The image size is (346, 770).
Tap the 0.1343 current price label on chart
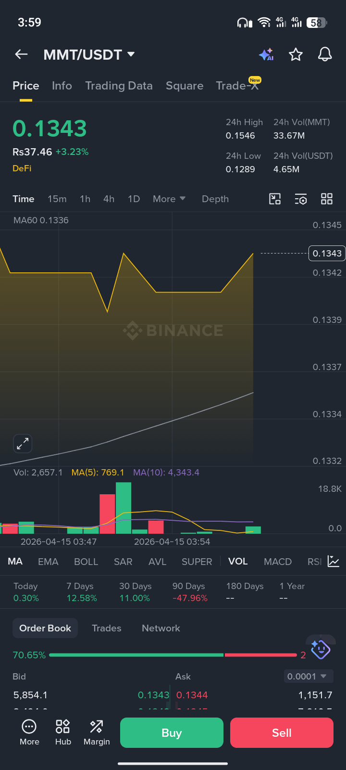point(327,253)
